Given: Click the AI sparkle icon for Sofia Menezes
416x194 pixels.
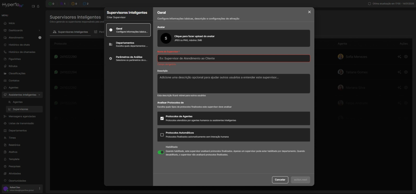Looking at the screenshot, I should [399, 57].
